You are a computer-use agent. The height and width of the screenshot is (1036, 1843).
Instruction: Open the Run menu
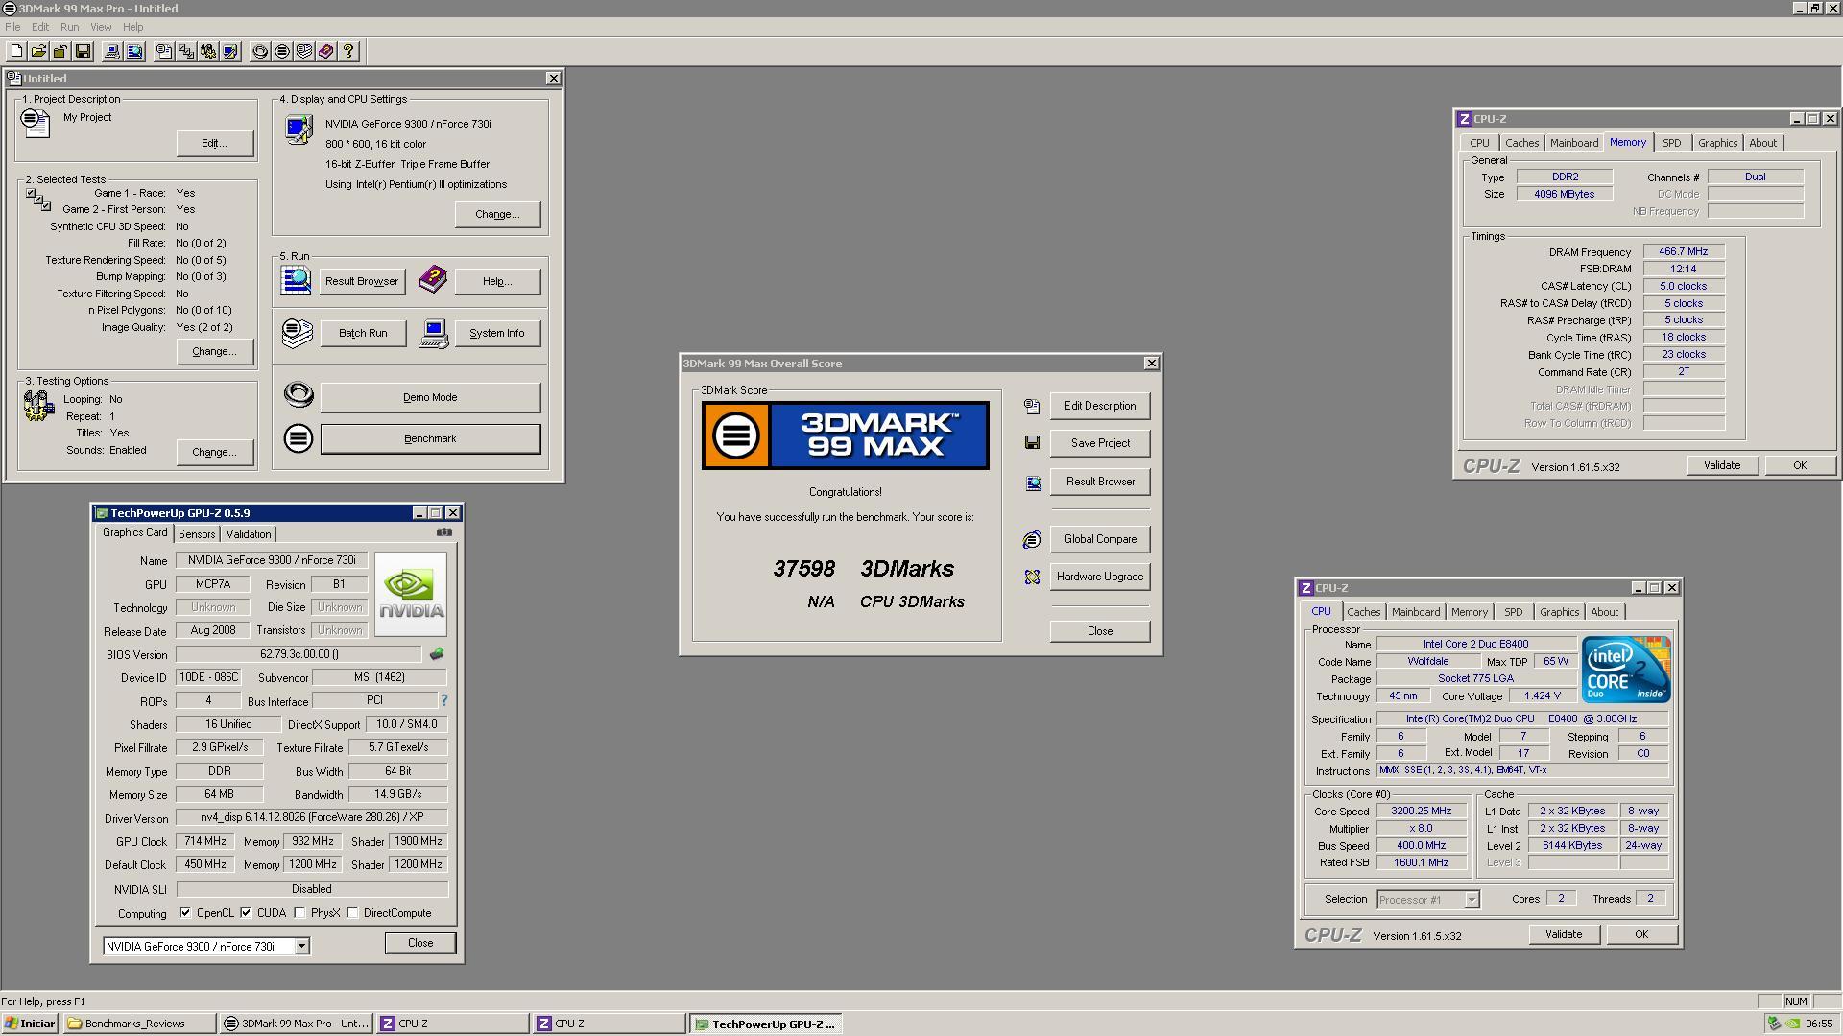pyautogui.click(x=69, y=27)
